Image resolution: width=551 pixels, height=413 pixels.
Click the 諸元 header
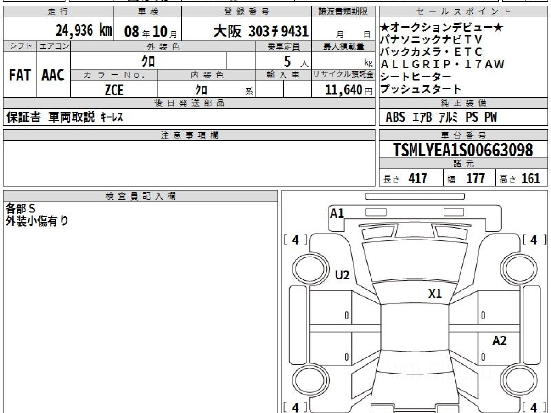[463, 164]
